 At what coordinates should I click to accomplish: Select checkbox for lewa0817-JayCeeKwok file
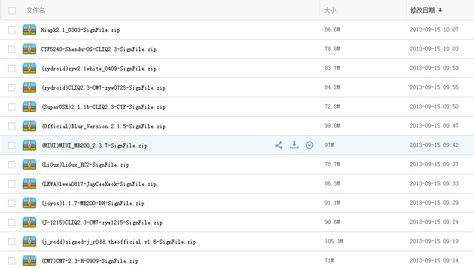click(12, 184)
